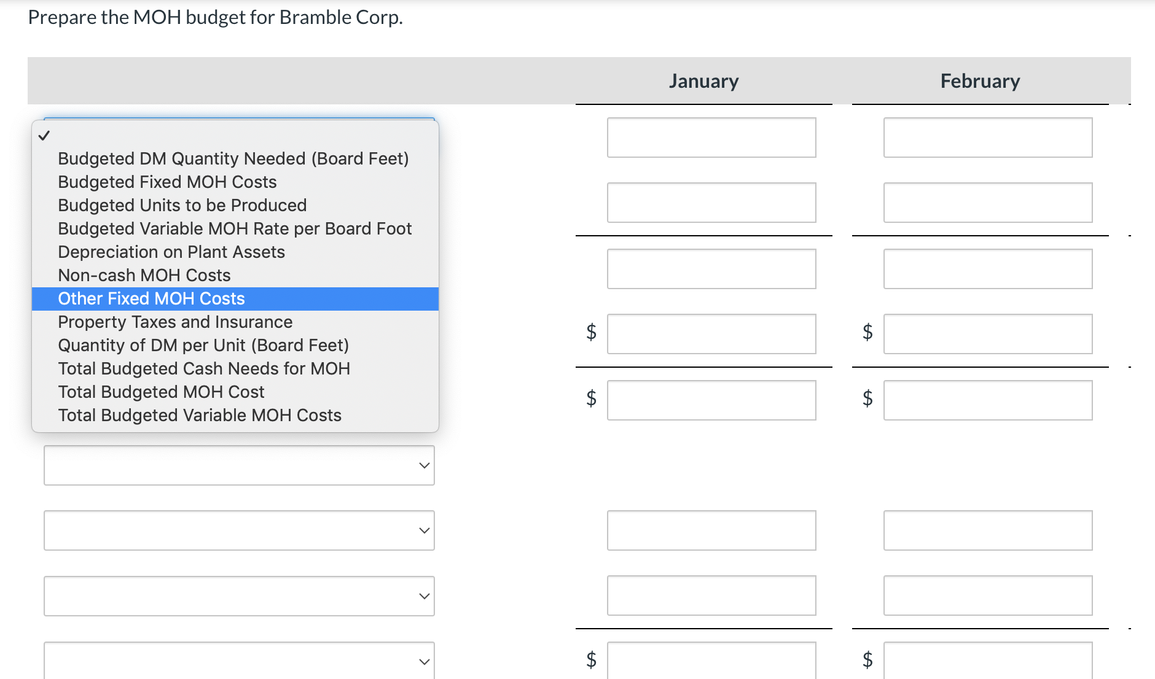Click highlighted Other Fixed MOH Costs option
This screenshot has height=679, width=1155.
tap(151, 298)
